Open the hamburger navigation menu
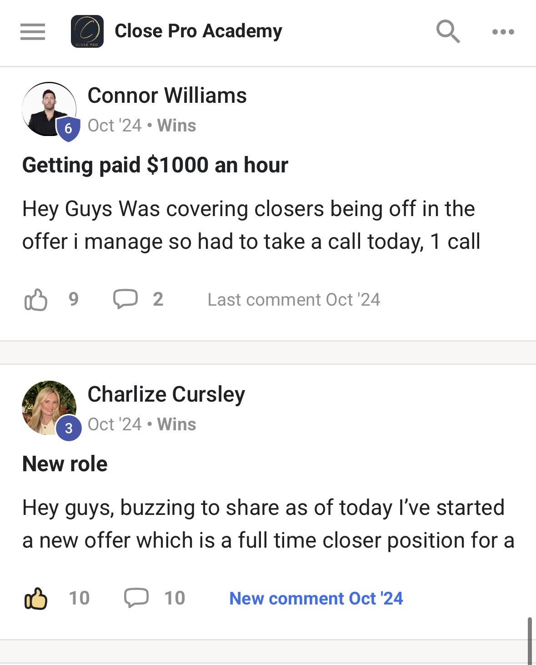Viewport: 536px width, 665px height. click(x=33, y=32)
